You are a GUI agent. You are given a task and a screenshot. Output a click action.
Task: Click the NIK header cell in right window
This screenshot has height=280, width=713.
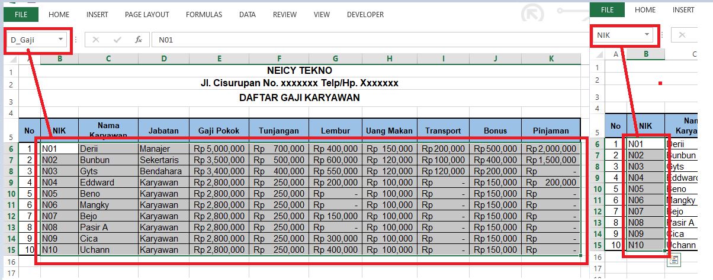click(645, 126)
